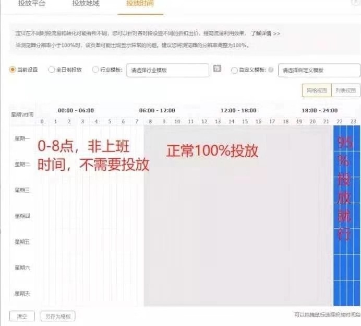Switch to 网格视图 grid view
361x326 pixels.
[x=317, y=90]
